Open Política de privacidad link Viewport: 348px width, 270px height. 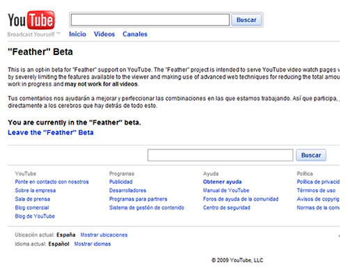318,182
